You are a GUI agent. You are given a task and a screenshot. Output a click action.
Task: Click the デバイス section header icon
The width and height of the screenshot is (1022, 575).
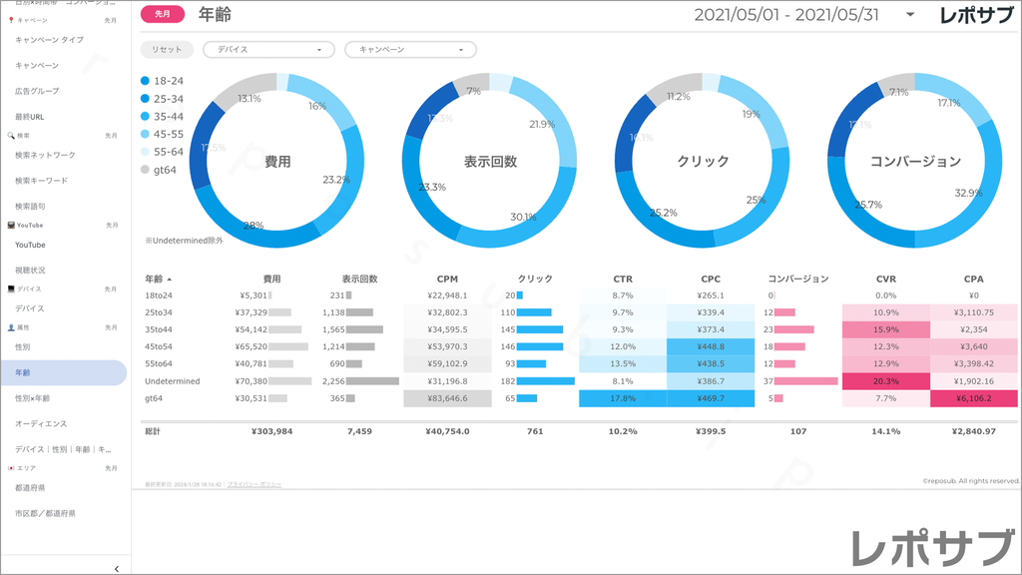pos(10,288)
